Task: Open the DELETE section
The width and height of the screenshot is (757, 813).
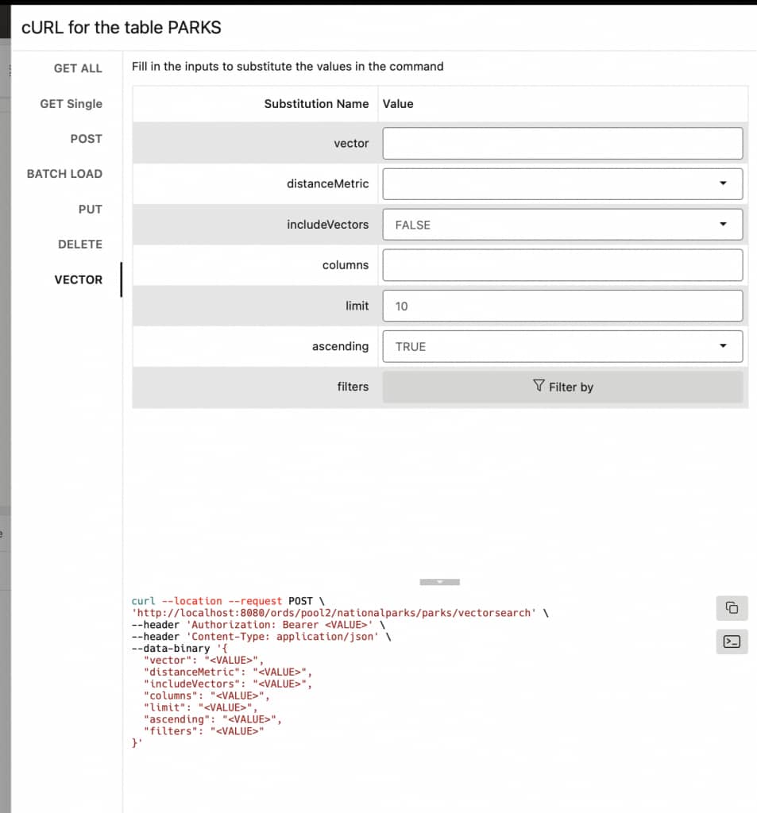Action: (81, 244)
